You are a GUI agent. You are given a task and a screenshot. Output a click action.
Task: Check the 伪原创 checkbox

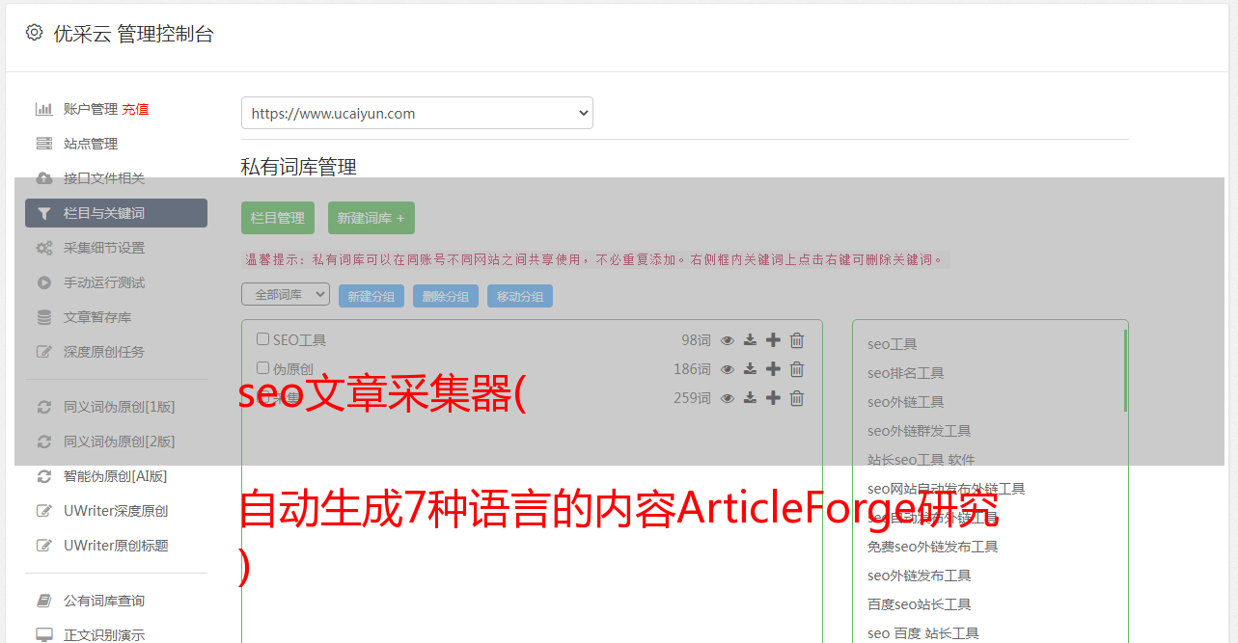262,368
